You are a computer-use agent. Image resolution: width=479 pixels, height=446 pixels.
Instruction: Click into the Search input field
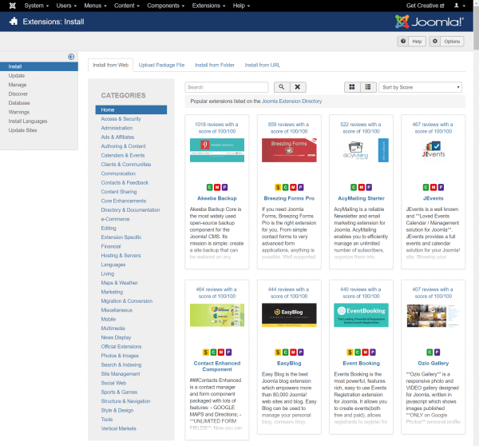click(x=227, y=87)
